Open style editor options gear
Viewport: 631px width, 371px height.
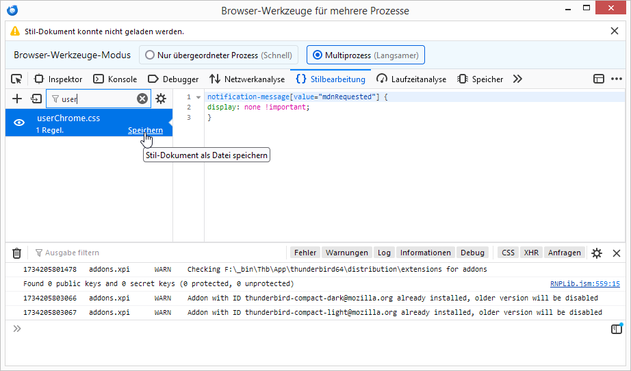(161, 99)
